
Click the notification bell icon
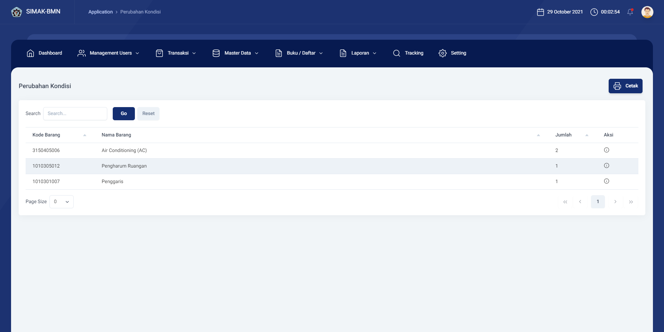[x=630, y=12]
